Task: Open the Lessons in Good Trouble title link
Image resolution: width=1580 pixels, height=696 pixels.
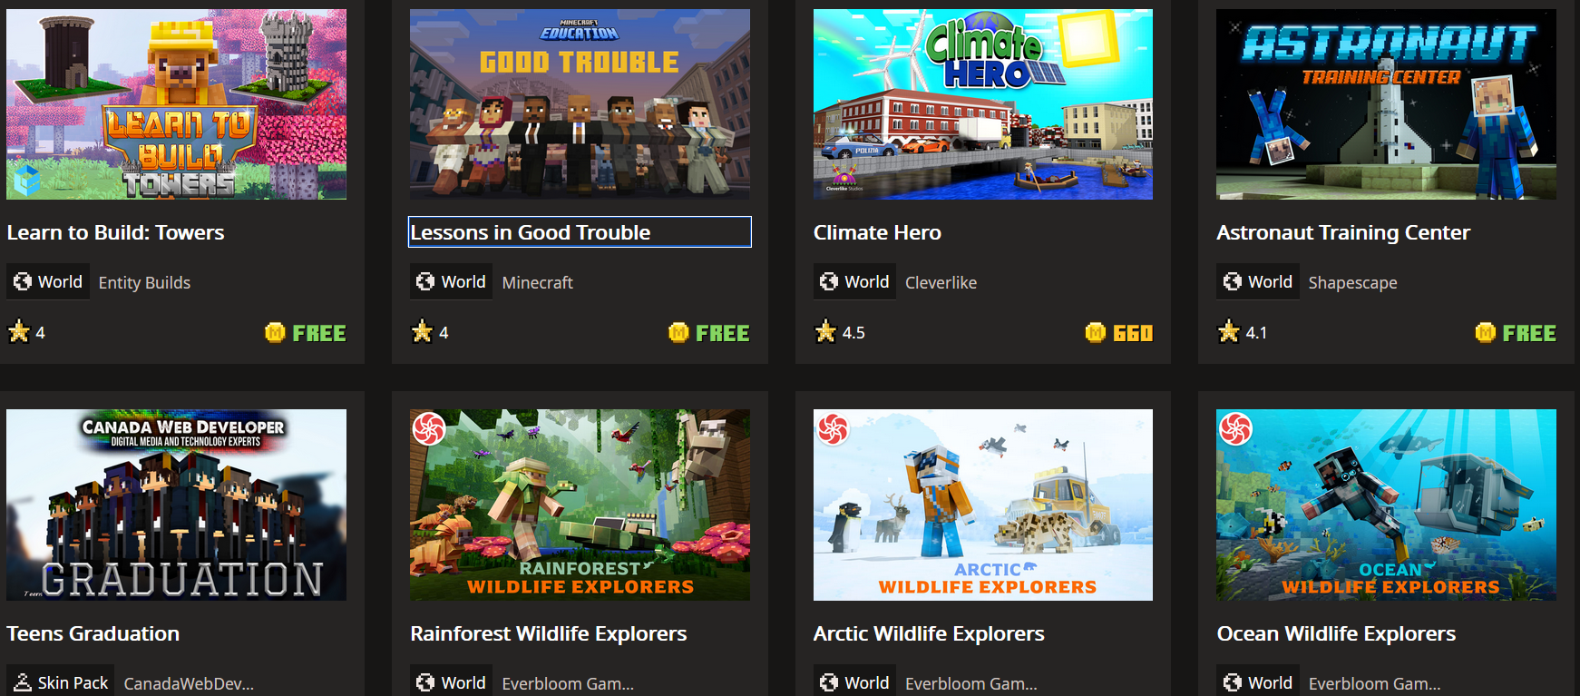Action: click(x=531, y=232)
